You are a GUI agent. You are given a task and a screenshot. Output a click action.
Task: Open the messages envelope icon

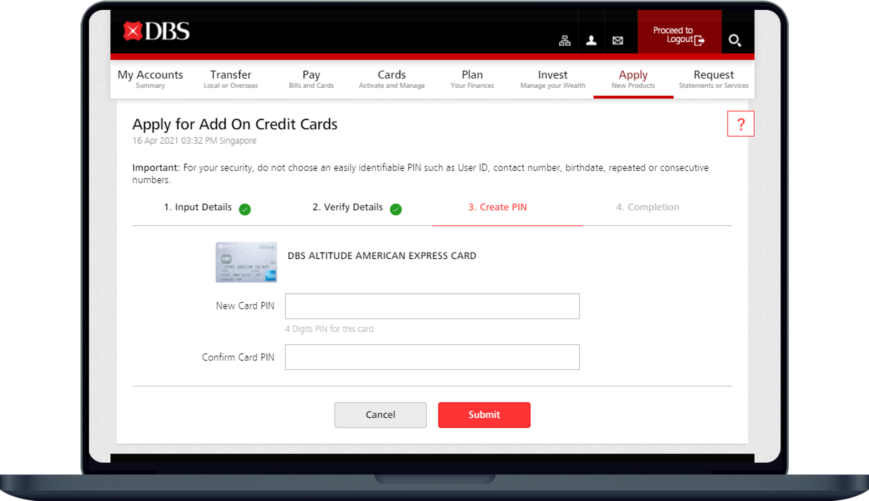point(618,41)
